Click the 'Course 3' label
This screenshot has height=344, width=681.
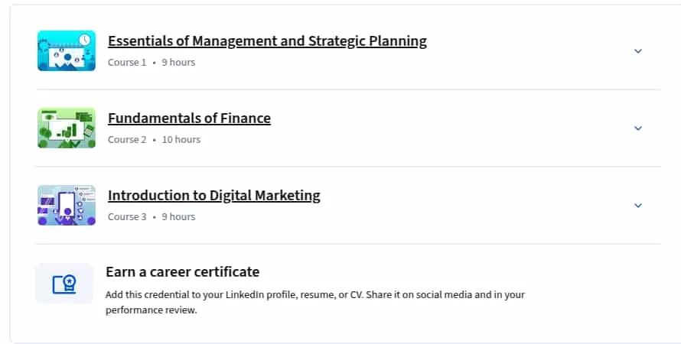pos(127,217)
